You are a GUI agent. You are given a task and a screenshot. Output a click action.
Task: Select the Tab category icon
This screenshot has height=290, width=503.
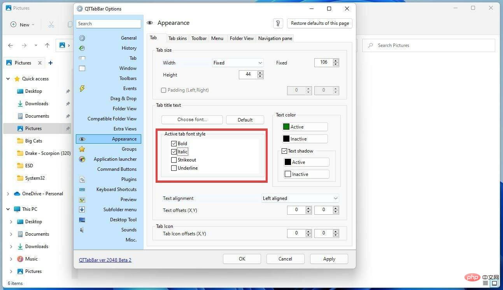pos(82,58)
